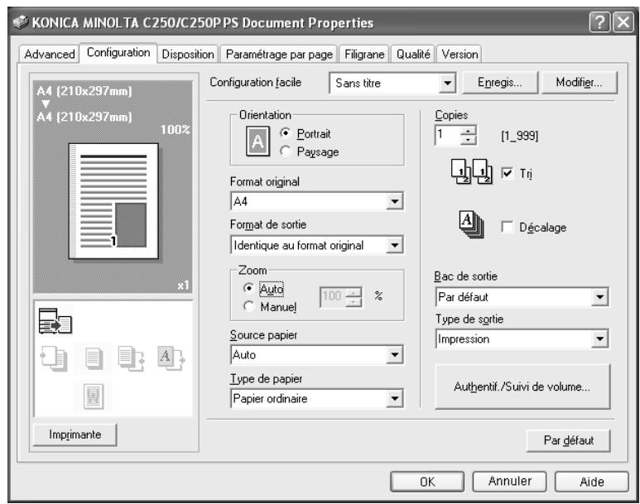The image size is (640, 504).
Task: Click the portrait orientation page icon
Action: [x=257, y=142]
